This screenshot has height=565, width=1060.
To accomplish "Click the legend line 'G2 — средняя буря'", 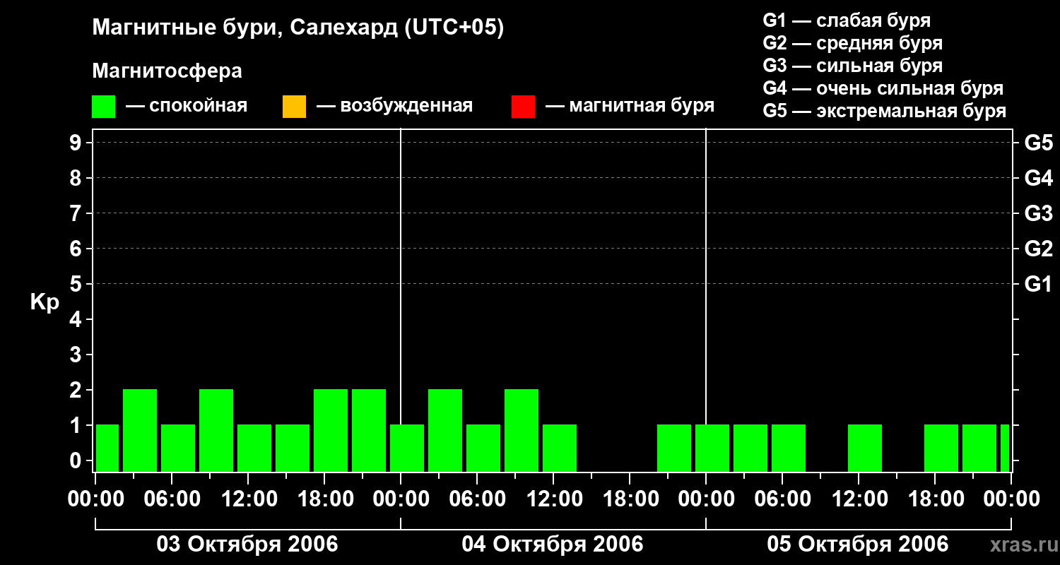I will tap(853, 43).
